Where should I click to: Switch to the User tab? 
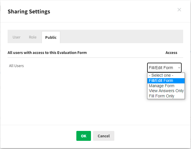point(16,37)
